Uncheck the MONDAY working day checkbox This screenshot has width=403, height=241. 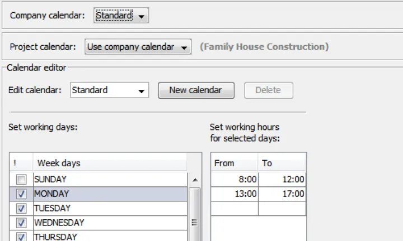click(x=21, y=194)
